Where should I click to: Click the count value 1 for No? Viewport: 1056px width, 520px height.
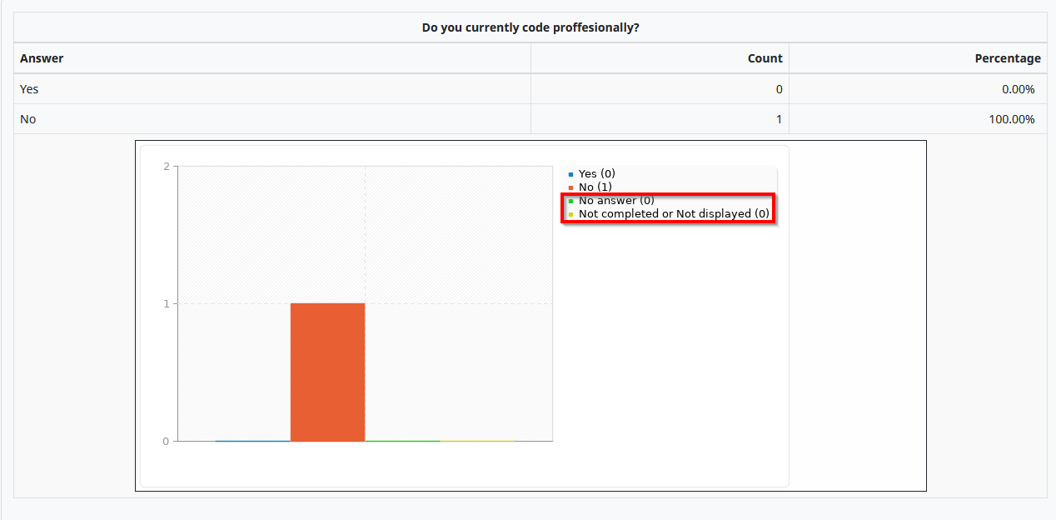pyautogui.click(x=779, y=119)
